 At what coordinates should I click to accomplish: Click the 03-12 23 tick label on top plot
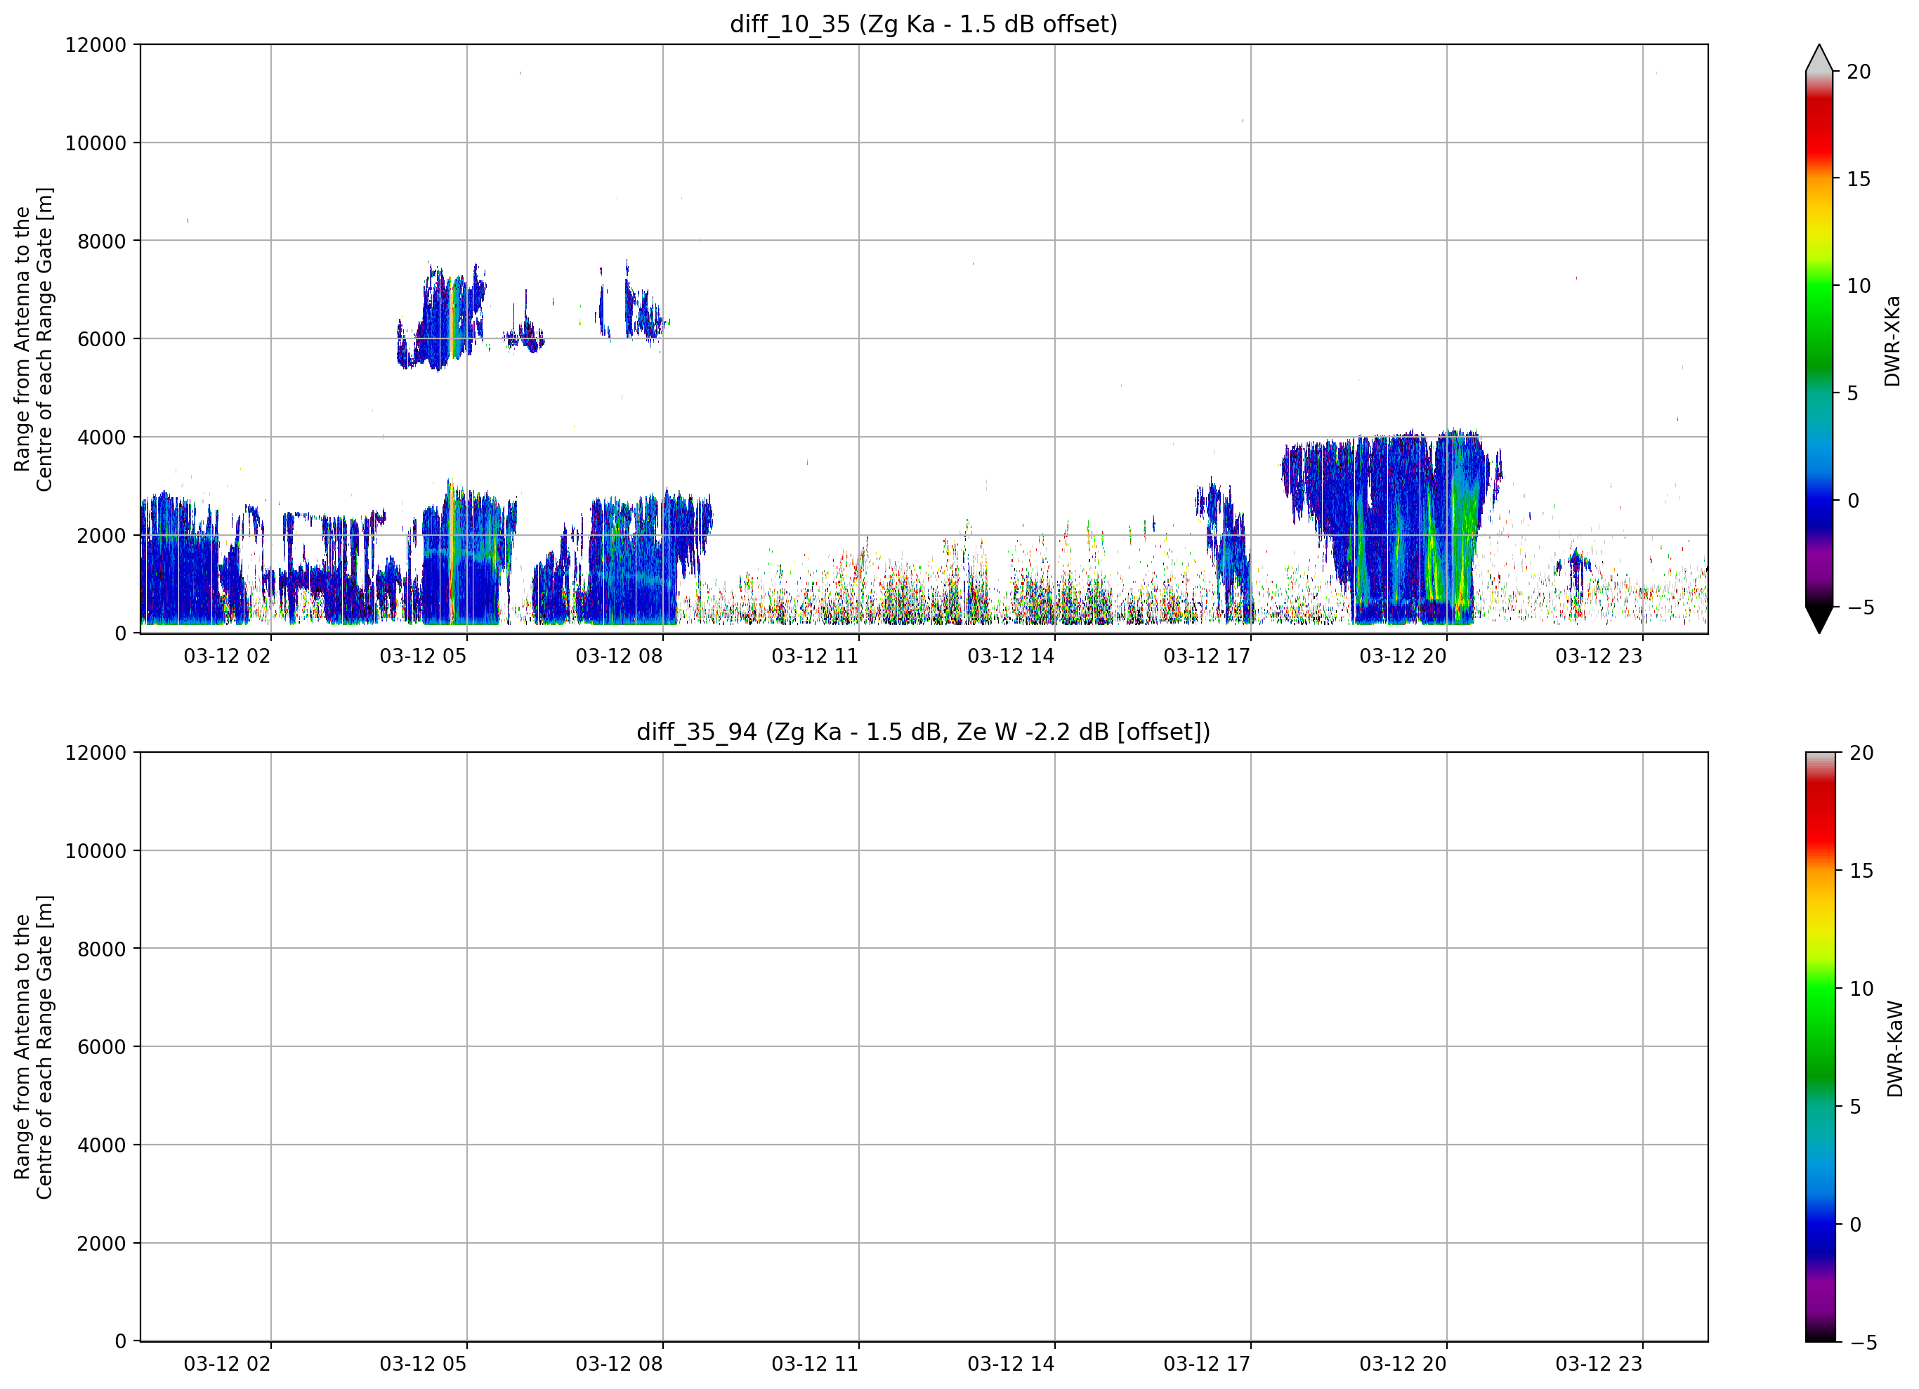(1598, 657)
